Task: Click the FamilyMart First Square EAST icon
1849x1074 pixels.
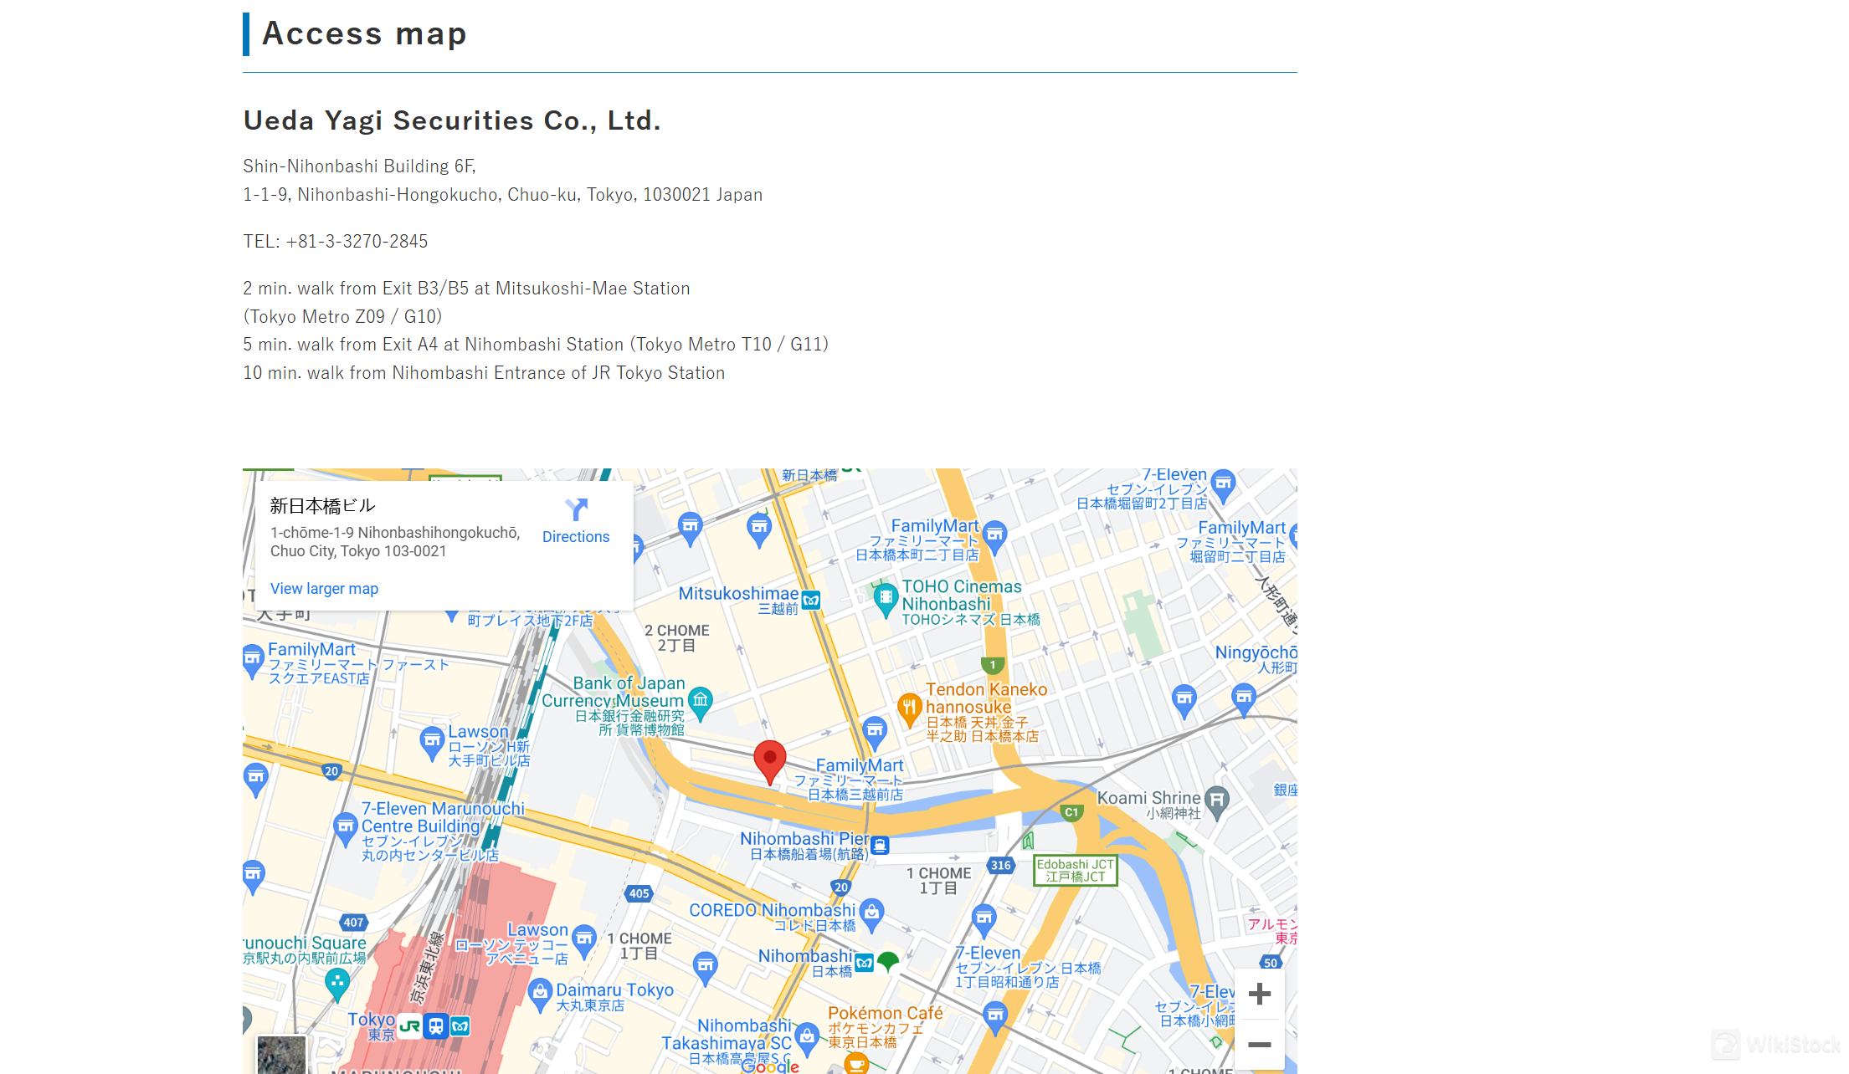Action: click(x=252, y=661)
